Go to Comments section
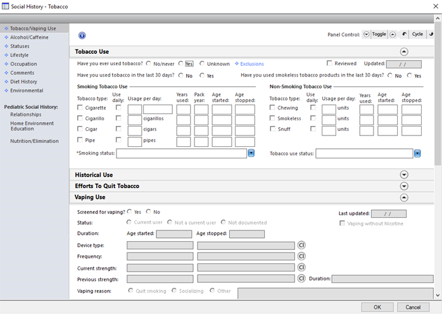This screenshot has width=442, height=314. [x=22, y=73]
